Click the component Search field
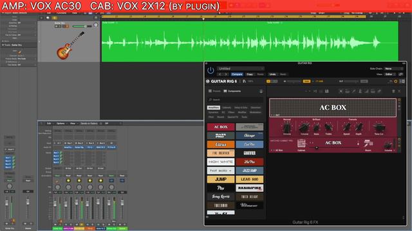This screenshot has height=231, width=412. (x=236, y=100)
